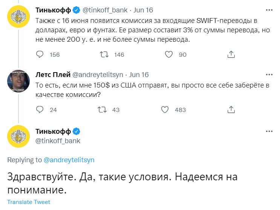Open more options on the Tinkoff reply tweet

269,131
